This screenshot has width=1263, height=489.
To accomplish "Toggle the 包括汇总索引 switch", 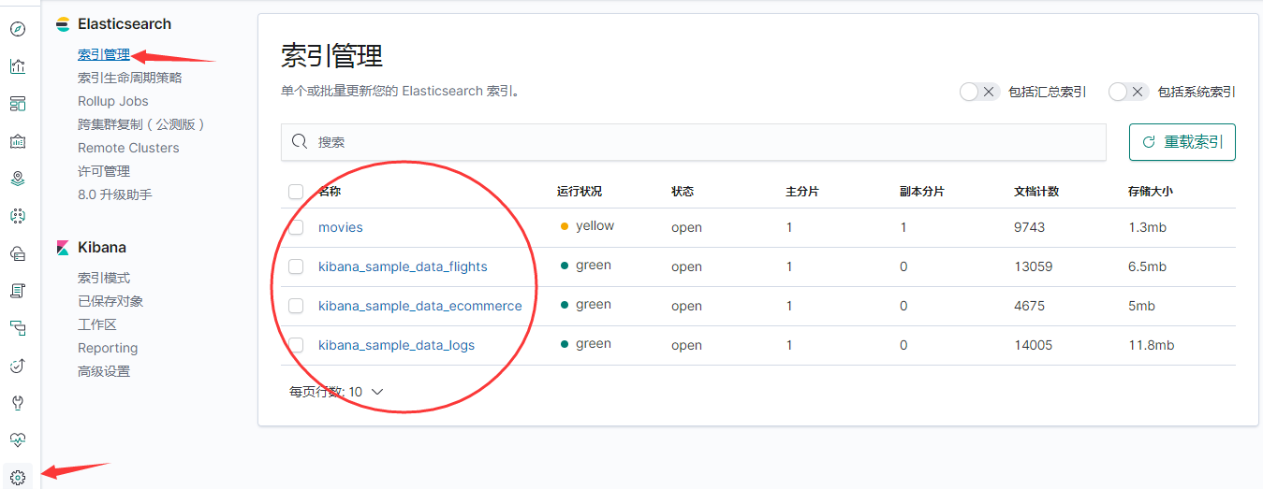I will coord(979,92).
